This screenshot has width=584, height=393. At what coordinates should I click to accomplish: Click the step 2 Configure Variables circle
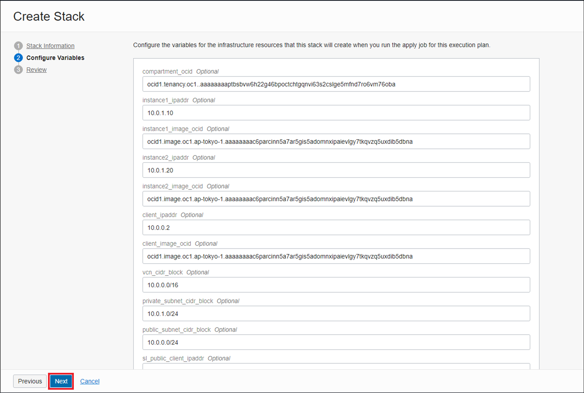[x=18, y=58]
